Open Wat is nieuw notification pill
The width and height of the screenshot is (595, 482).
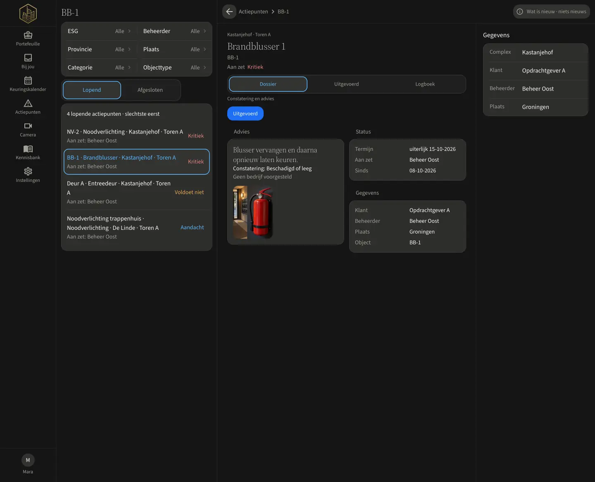coord(552,12)
